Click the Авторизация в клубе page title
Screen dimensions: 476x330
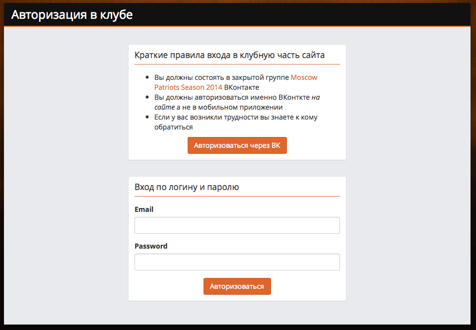(72, 15)
